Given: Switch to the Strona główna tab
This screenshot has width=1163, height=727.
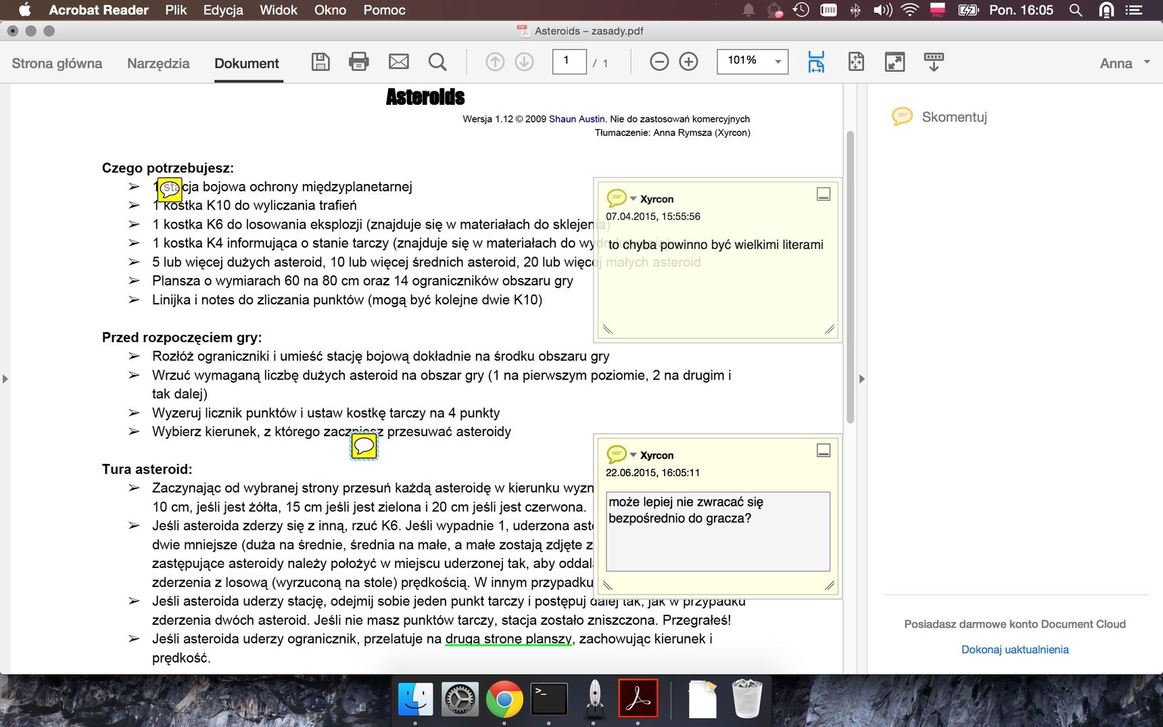Looking at the screenshot, I should [57, 64].
